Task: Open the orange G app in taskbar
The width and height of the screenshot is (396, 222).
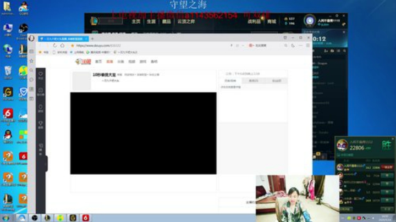Action: 73,218
